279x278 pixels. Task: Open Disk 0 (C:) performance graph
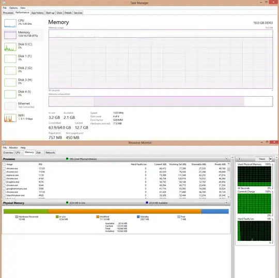coord(10,47)
